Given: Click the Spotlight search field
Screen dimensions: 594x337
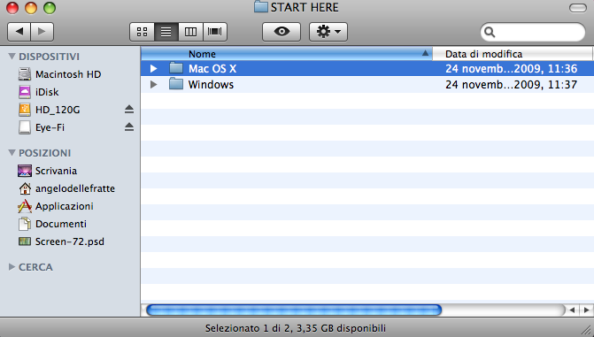Looking at the screenshot, I should coord(533,32).
